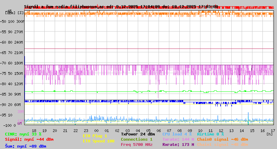Screen dimensions: 277x149
Task: Click hour label '02' on time axis
Action: pyautogui.click(x=117, y=131)
